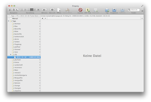The width and height of the screenshot is (151, 102).
Task: Select the lowercase morguefile tag
Action: (x=24, y=80)
